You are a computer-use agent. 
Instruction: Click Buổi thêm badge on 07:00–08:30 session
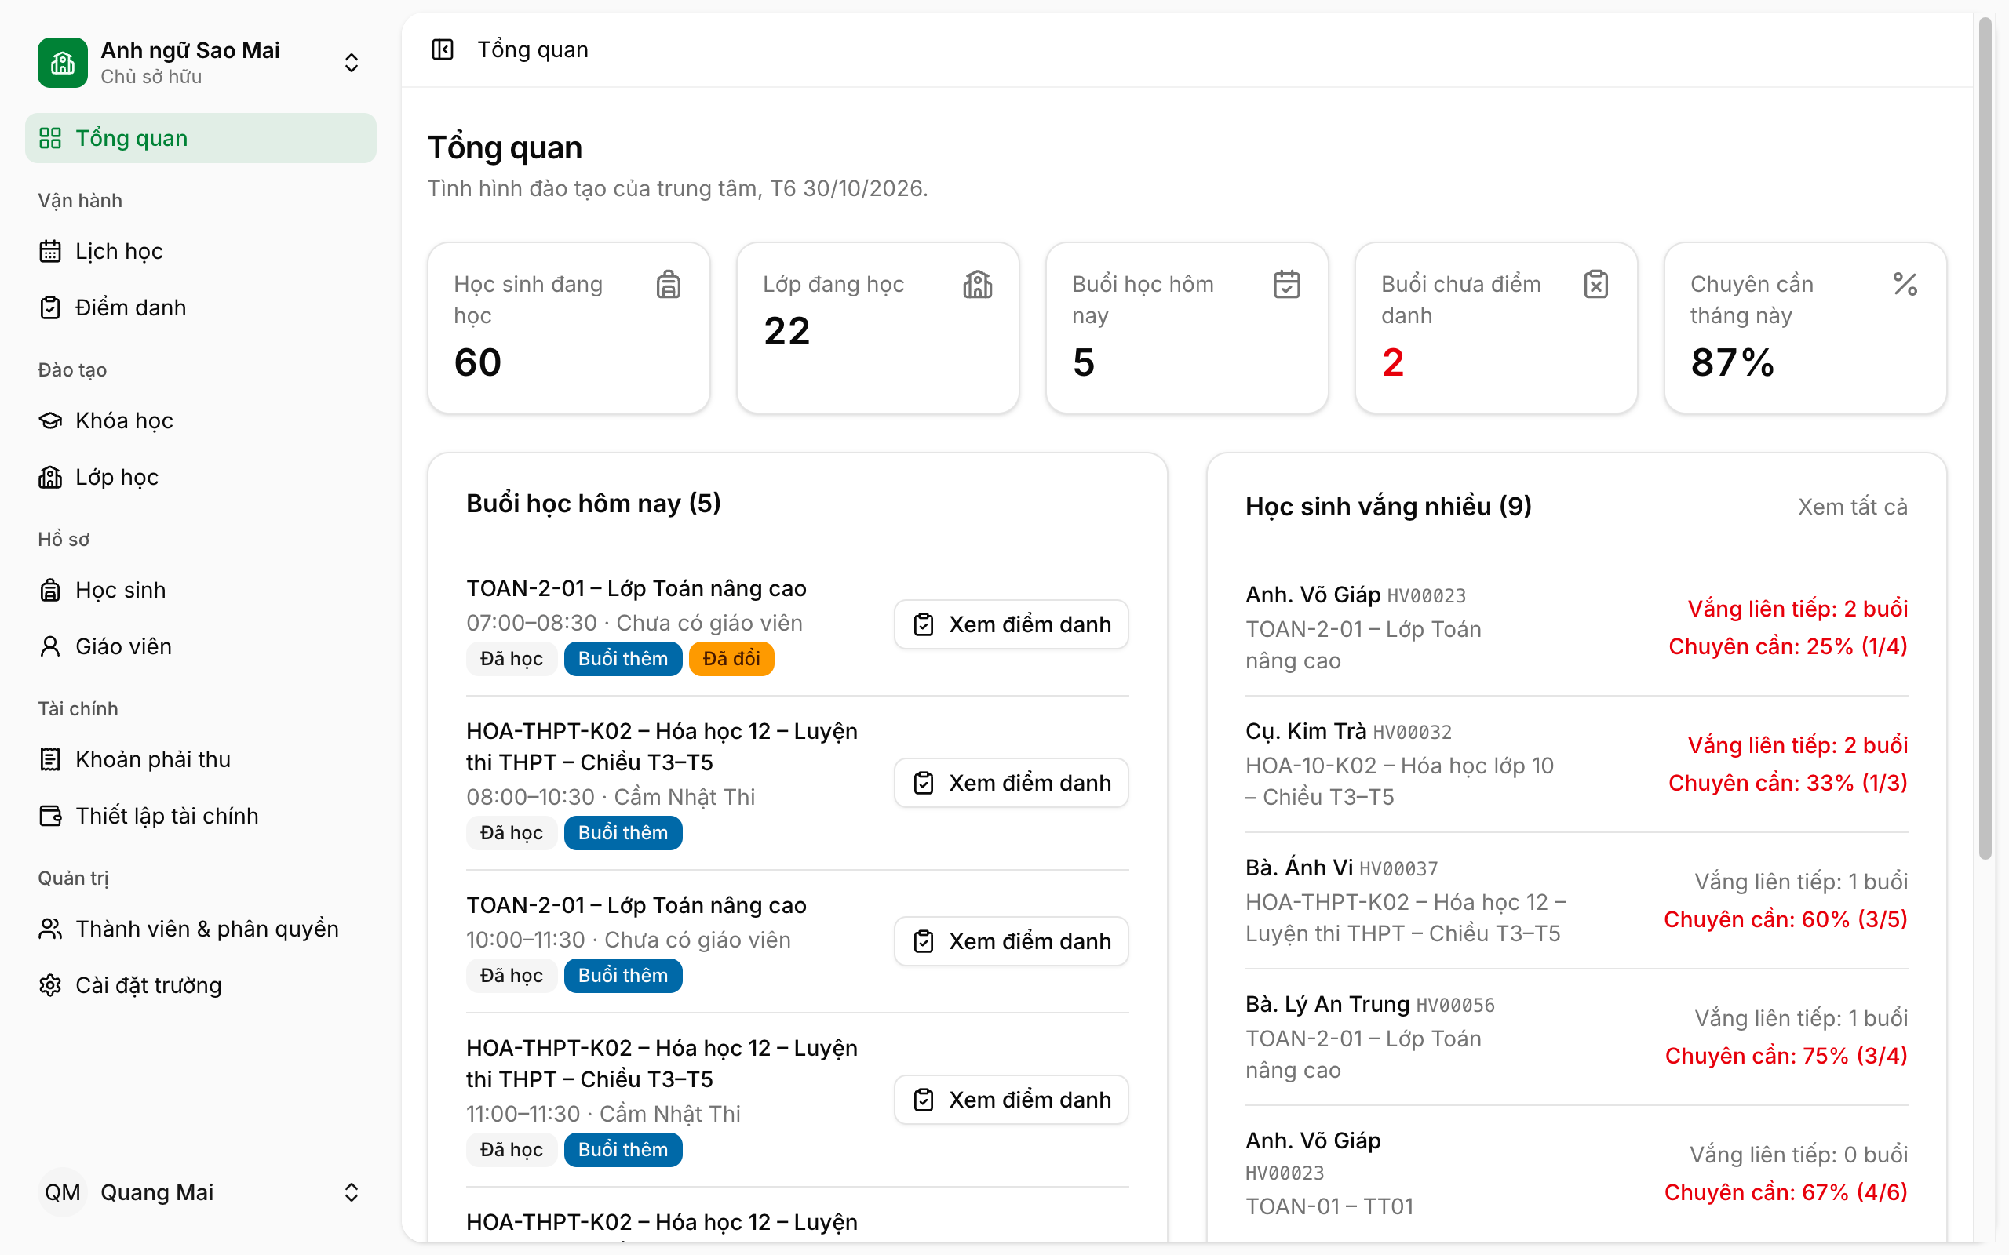click(622, 658)
